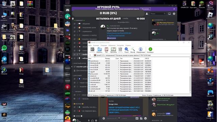
Task: Click the Добавить (Add) toolbar icon in WinRAR
Action: click(x=92, y=50)
